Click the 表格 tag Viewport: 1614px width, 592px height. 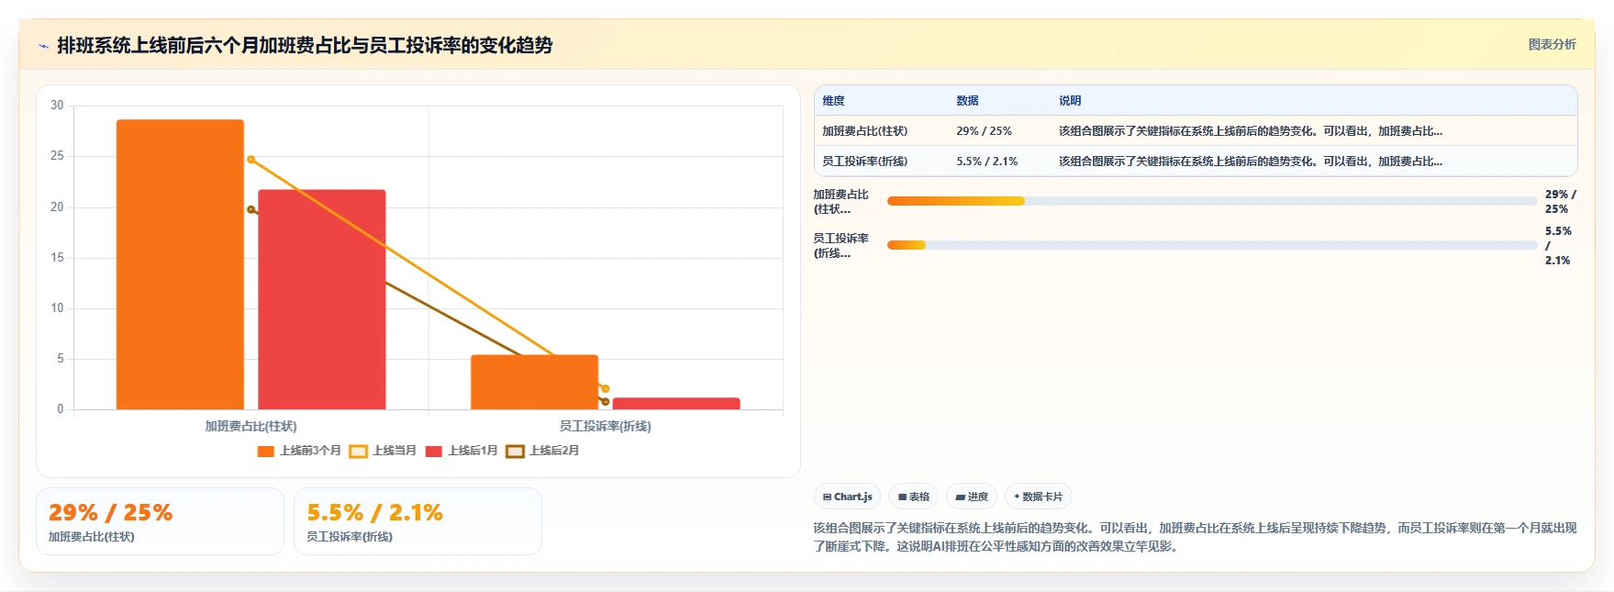click(x=913, y=497)
